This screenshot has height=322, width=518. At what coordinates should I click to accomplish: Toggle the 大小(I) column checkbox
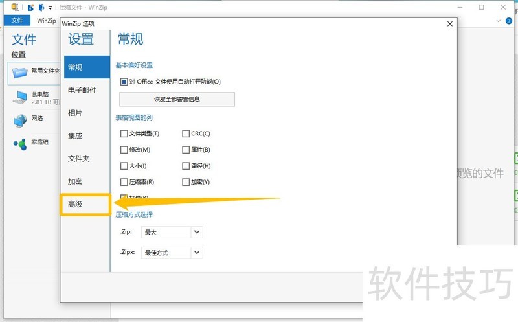pos(124,166)
